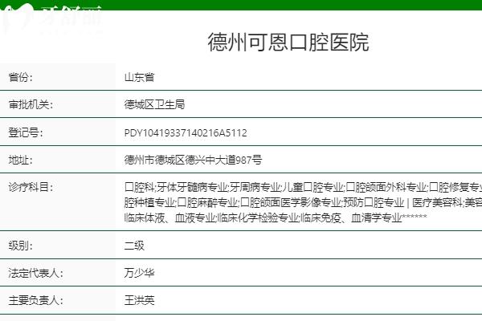The image size is (482, 321).
Task: Click the line starting with 临床体液、血液专业
Action: tap(276, 217)
